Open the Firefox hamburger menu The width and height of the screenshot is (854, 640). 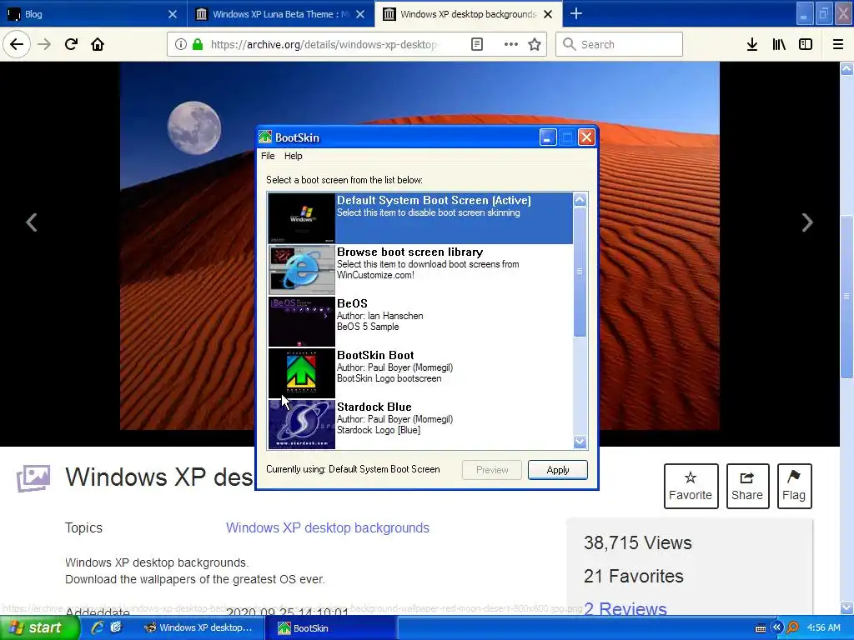coord(838,44)
